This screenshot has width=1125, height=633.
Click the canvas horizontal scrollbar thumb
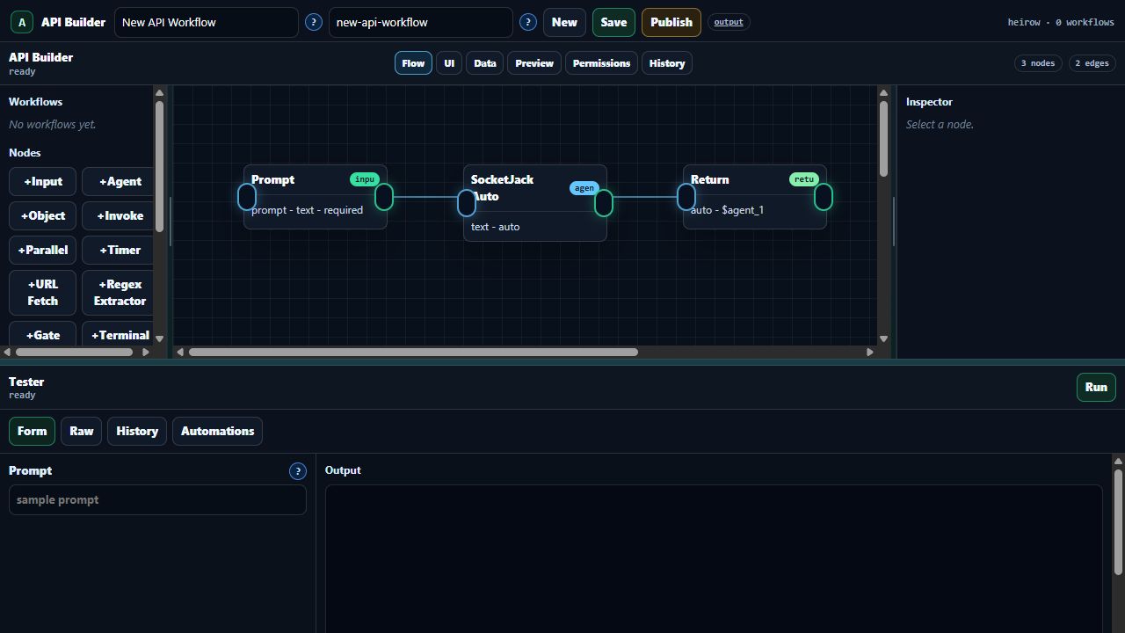coord(413,353)
